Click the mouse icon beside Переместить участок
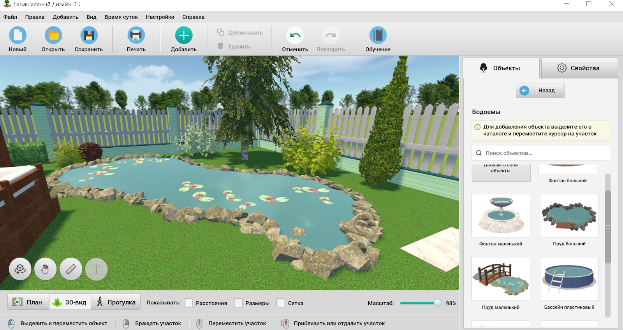623x330 pixels. coord(199,323)
